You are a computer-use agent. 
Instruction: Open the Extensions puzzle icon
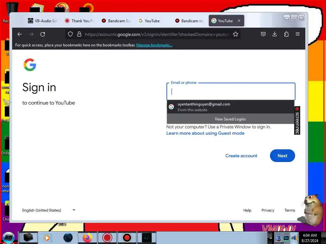point(286,34)
